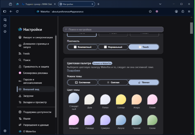
Task: Select the Внешний вид category
Action: click(x=36, y=89)
